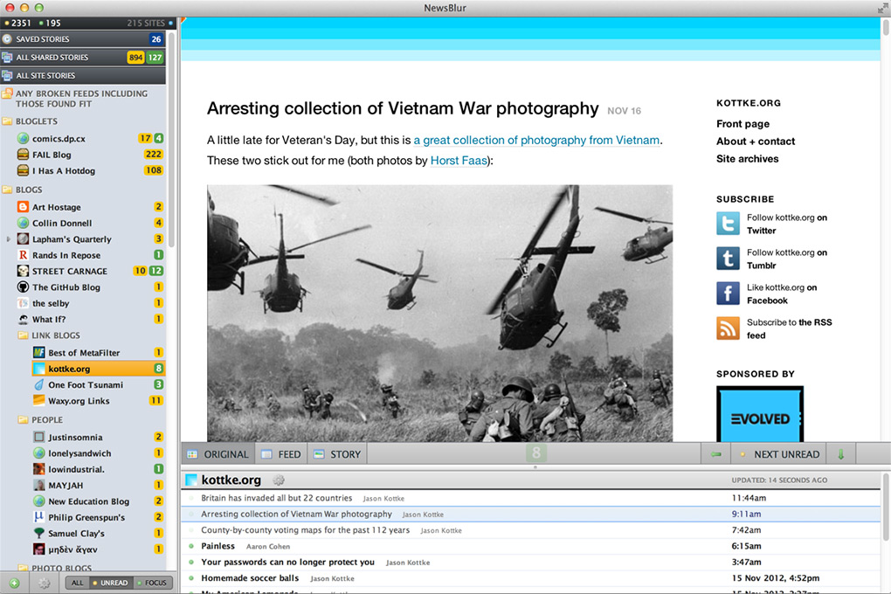
Task: Click the previous story arrow icon
Action: pos(716,454)
